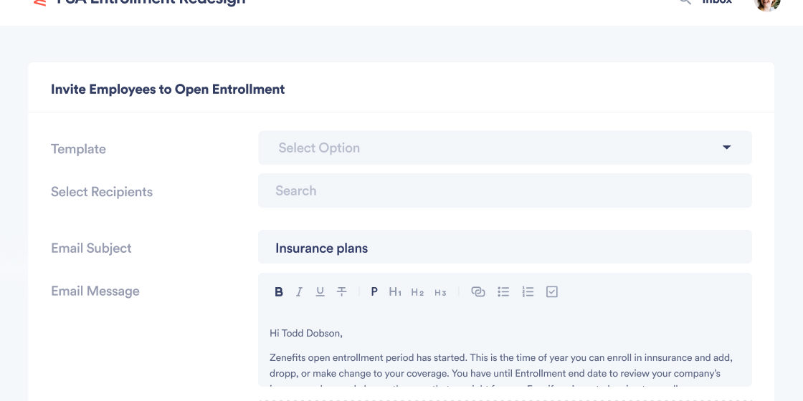Image resolution: width=803 pixels, height=401 pixels.
Task: Open the user profile avatar
Action: click(x=767, y=4)
